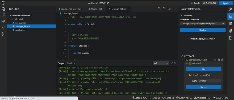
Task: Toggle Output in the status bar
Action: 154,98
